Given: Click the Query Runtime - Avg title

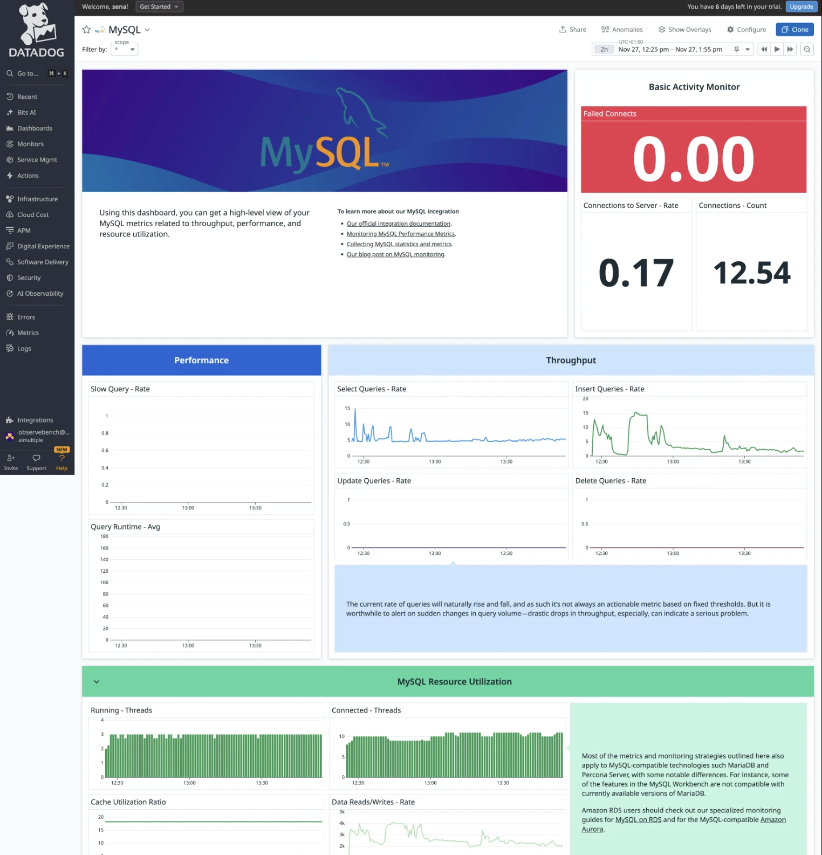Looking at the screenshot, I should pyautogui.click(x=125, y=526).
